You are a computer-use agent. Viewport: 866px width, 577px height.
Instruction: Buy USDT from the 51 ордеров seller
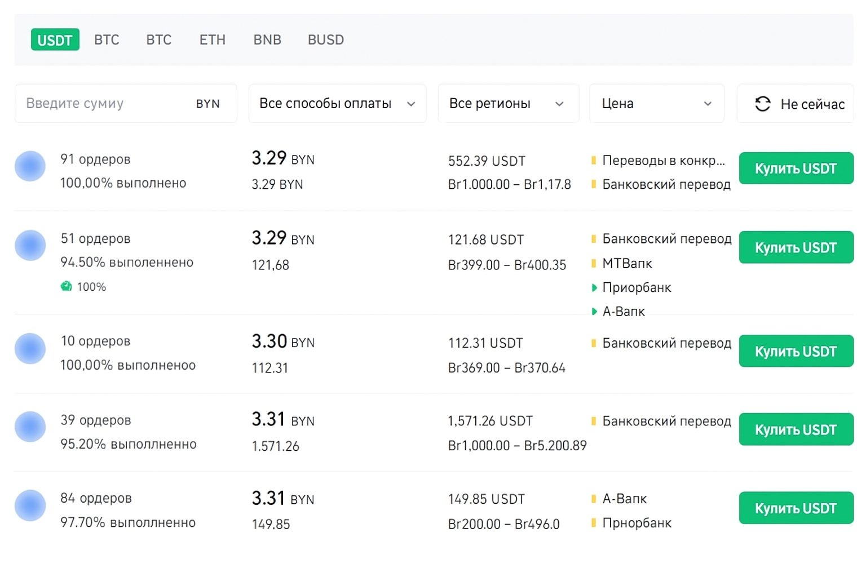[x=796, y=247]
